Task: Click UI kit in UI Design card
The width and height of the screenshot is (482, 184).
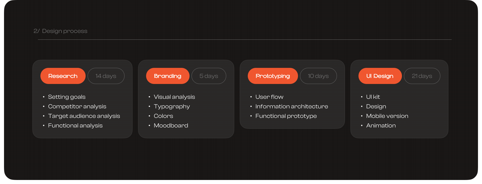Action: click(373, 97)
